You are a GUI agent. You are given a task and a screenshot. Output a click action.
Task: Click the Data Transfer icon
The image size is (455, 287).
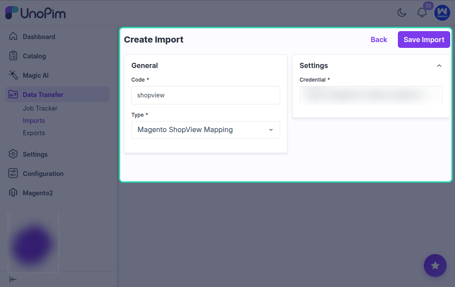pos(13,94)
